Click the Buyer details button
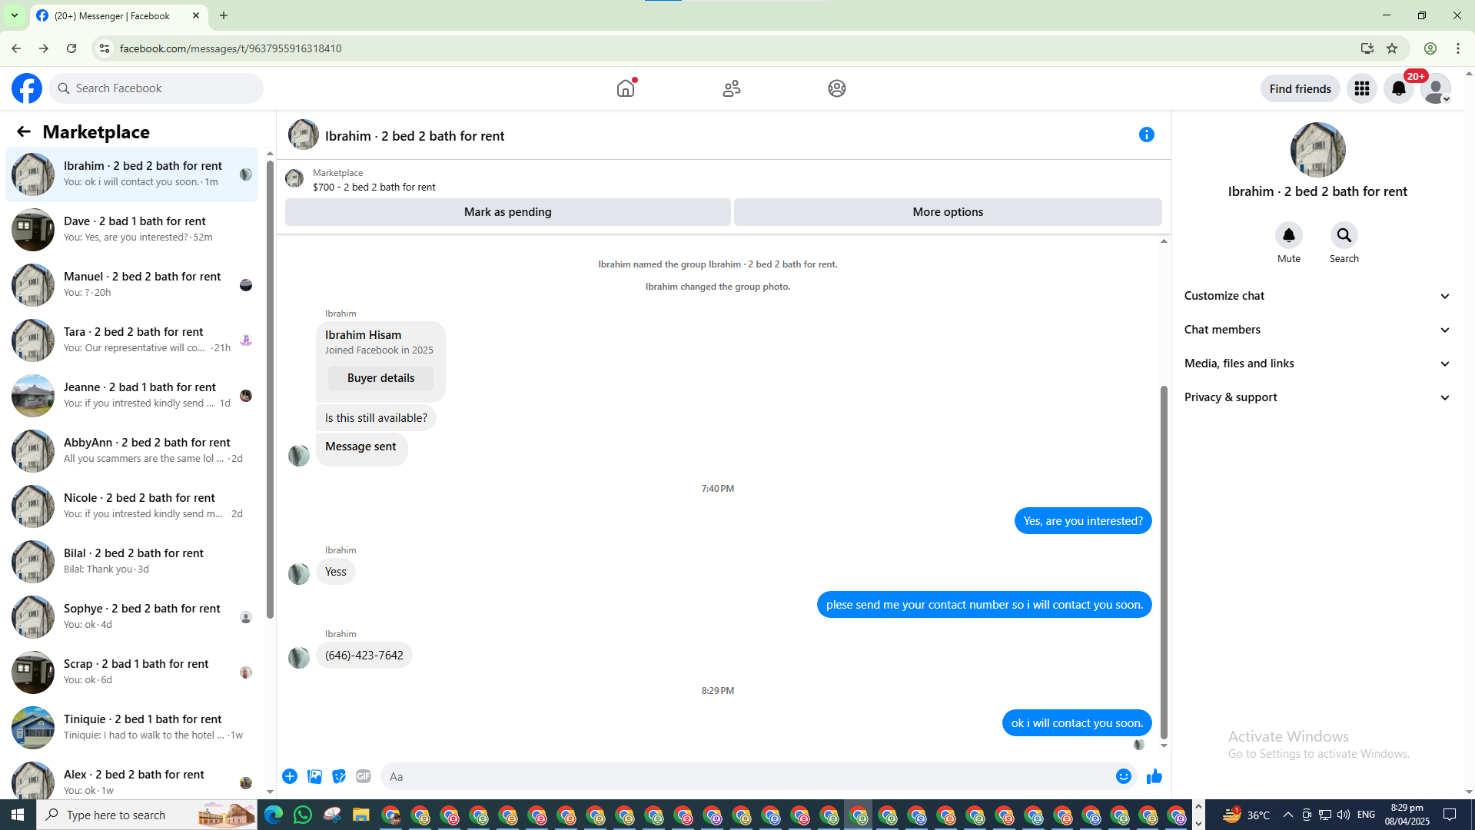Viewport: 1475px width, 830px height. 380,378
